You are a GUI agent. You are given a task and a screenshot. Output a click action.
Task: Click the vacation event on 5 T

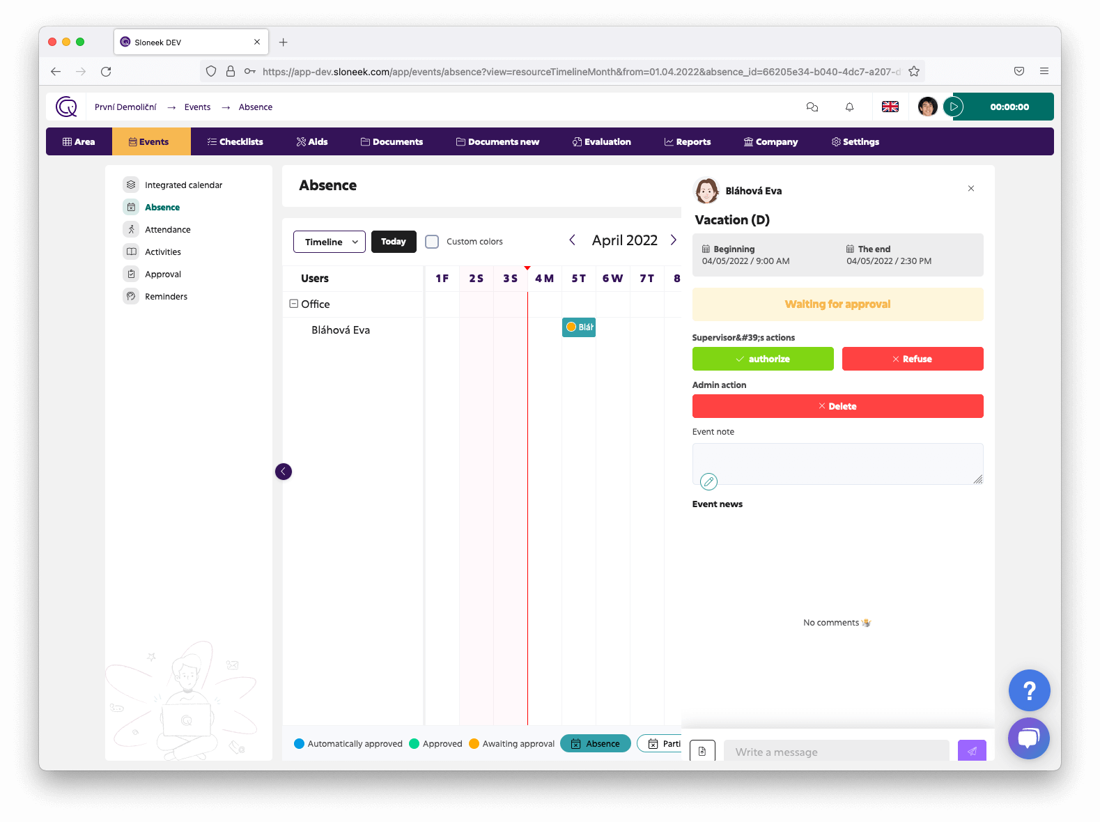point(579,327)
